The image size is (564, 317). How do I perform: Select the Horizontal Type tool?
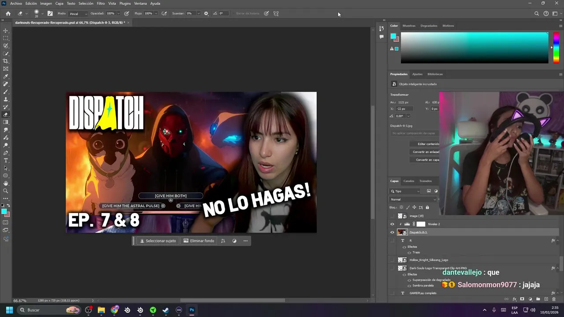[6, 160]
